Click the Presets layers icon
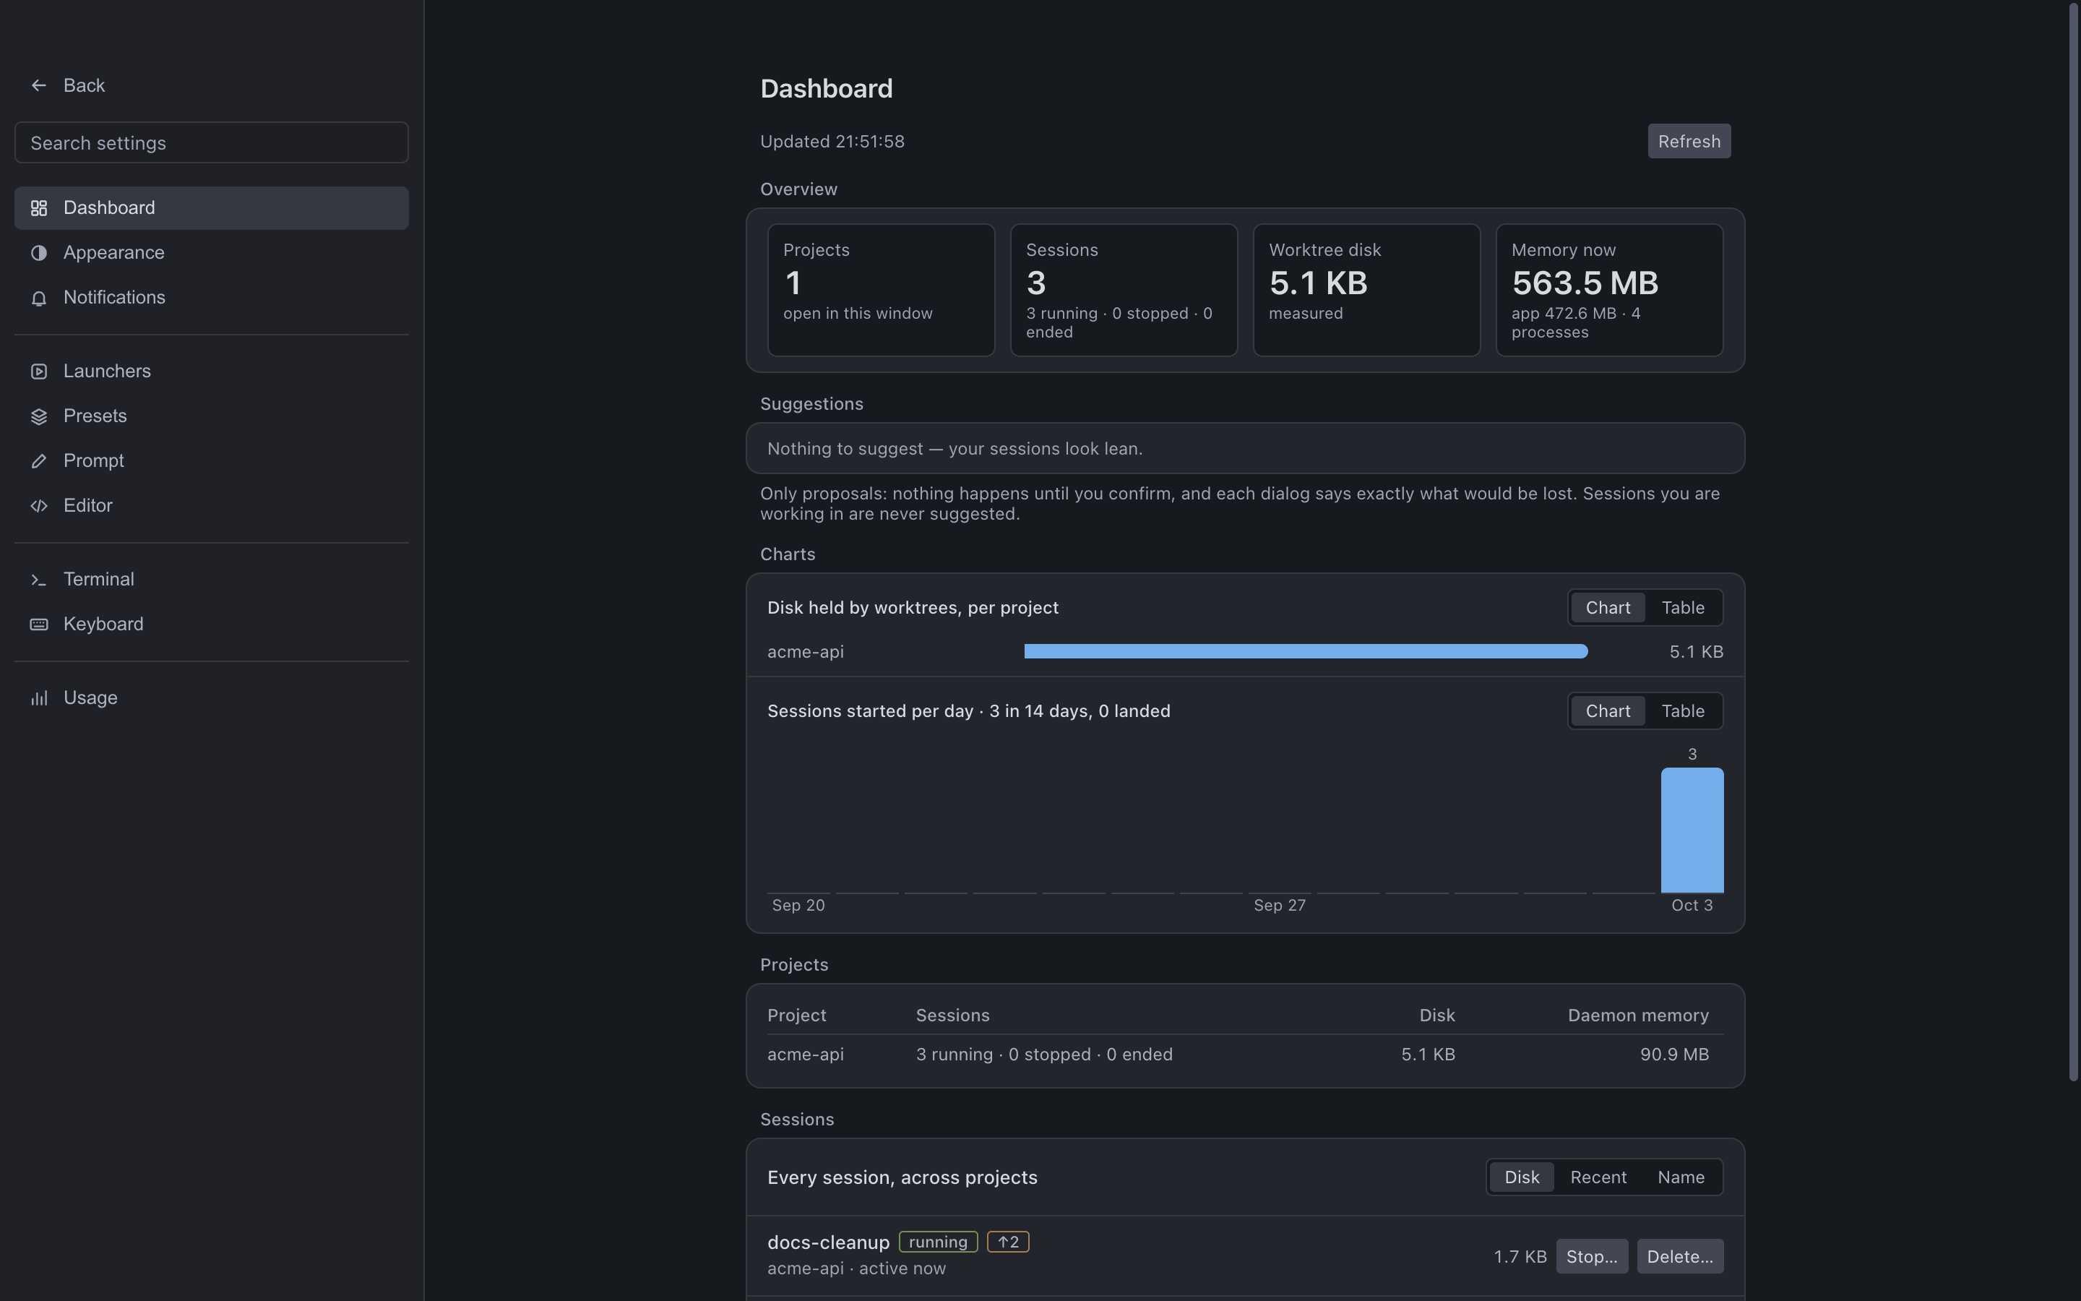 pyautogui.click(x=39, y=416)
